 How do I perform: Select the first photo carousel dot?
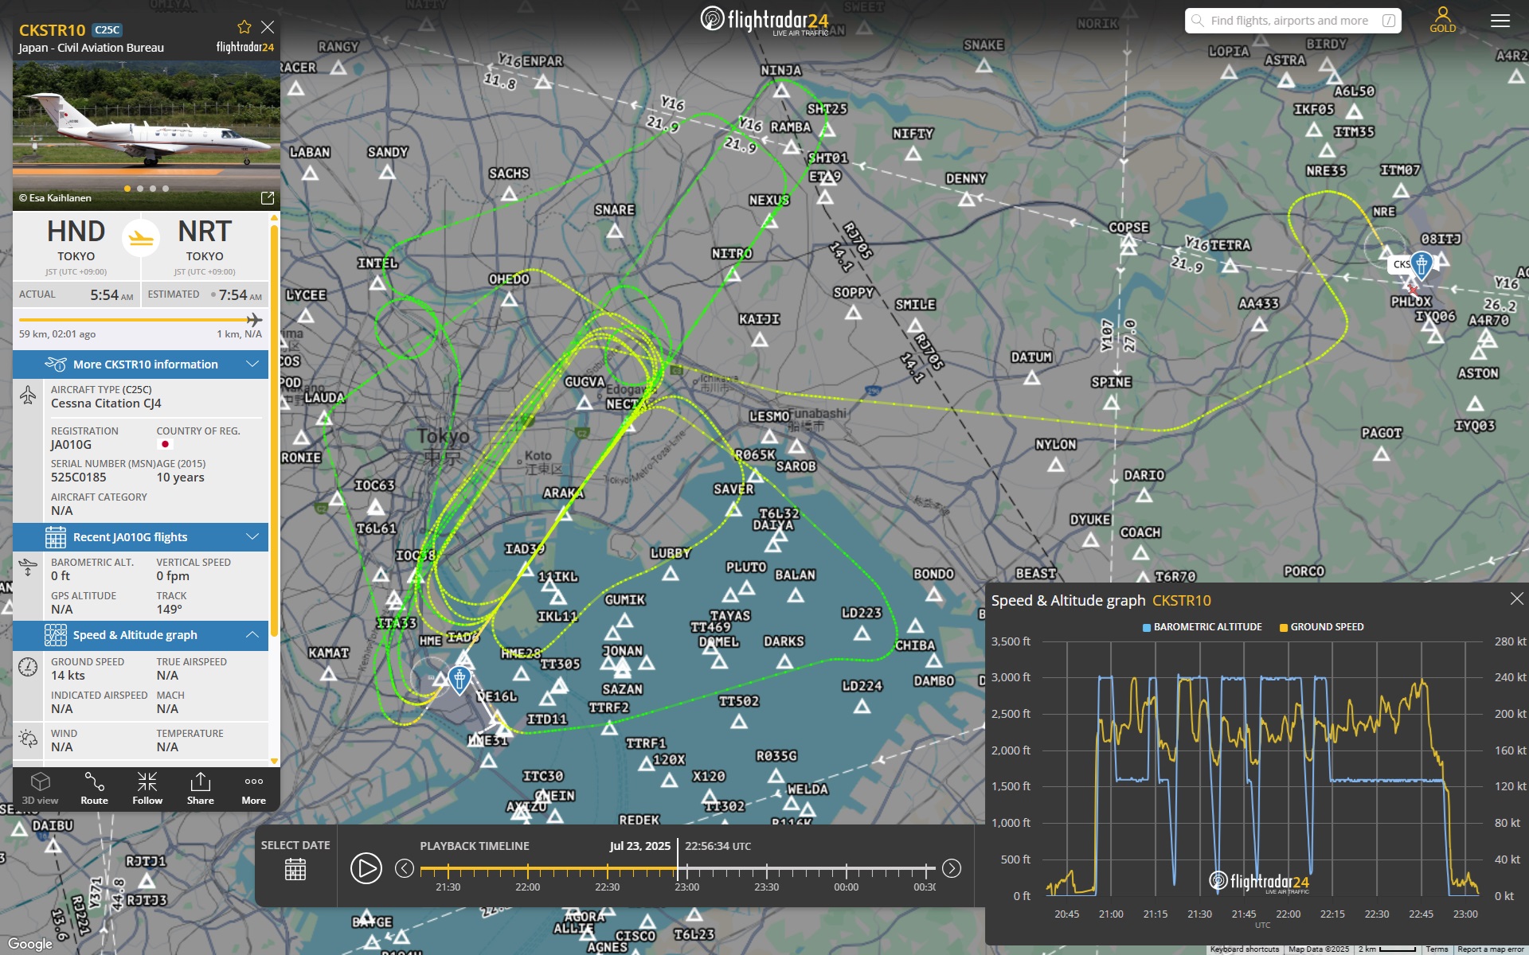[127, 189]
